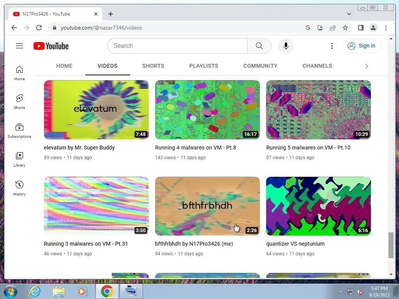
Task: Start voice search with microphone icon
Action: [286, 46]
